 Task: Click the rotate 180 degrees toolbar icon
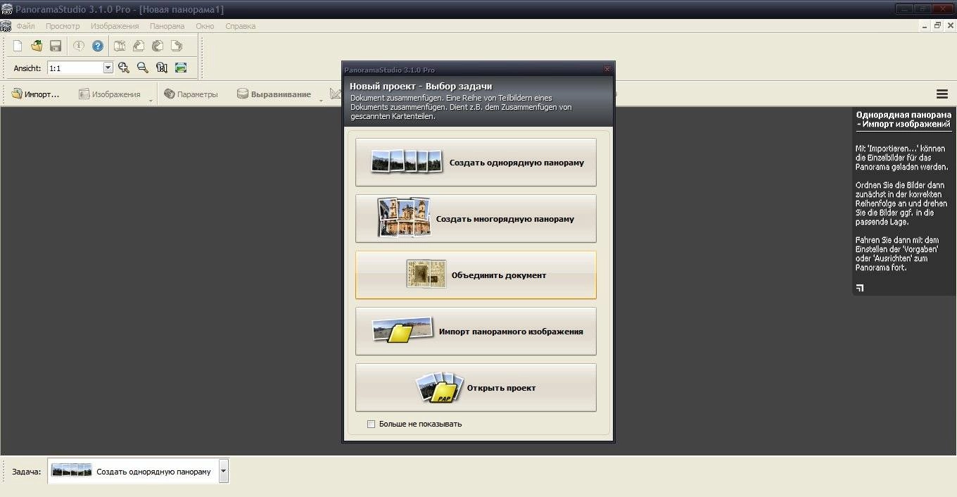coord(158,46)
